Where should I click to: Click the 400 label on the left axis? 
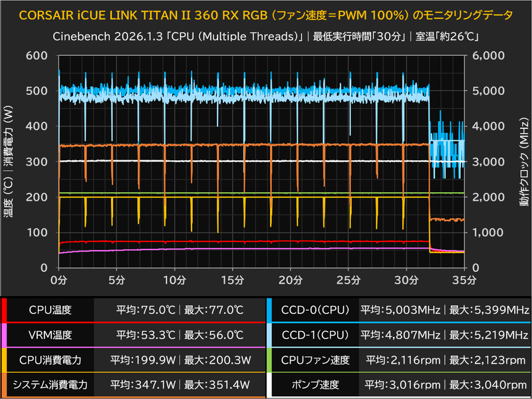point(37,126)
